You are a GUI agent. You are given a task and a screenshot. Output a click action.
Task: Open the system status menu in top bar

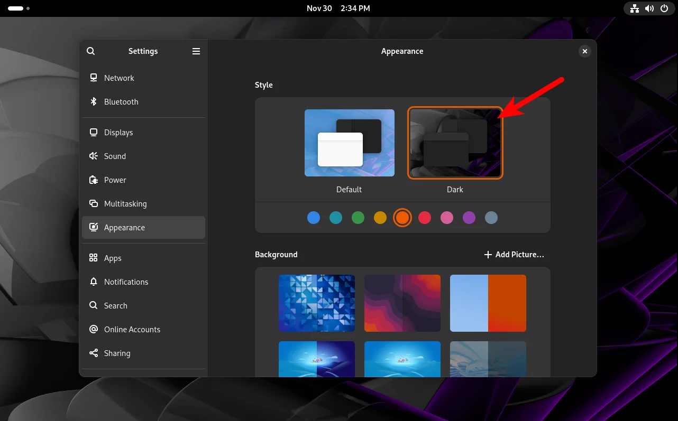(x=649, y=8)
